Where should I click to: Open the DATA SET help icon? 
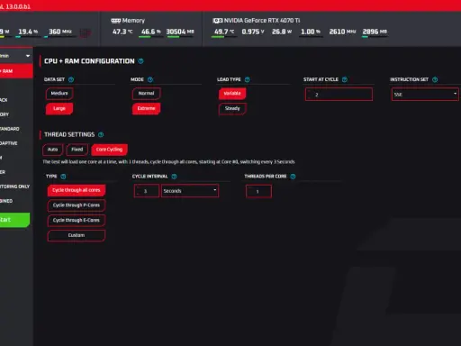coord(71,79)
